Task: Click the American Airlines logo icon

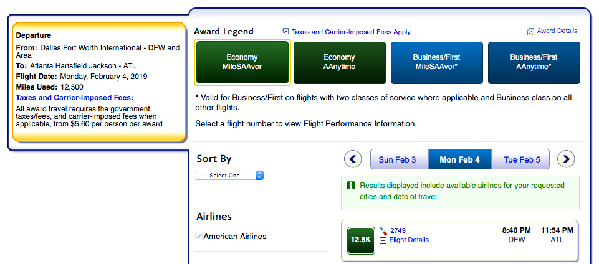Action: coord(383,230)
